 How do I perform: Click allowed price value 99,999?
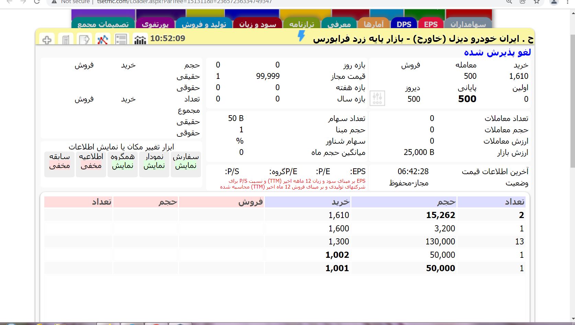[x=268, y=76]
